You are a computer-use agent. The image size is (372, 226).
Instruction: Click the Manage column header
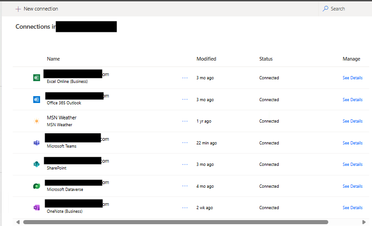(x=352, y=59)
